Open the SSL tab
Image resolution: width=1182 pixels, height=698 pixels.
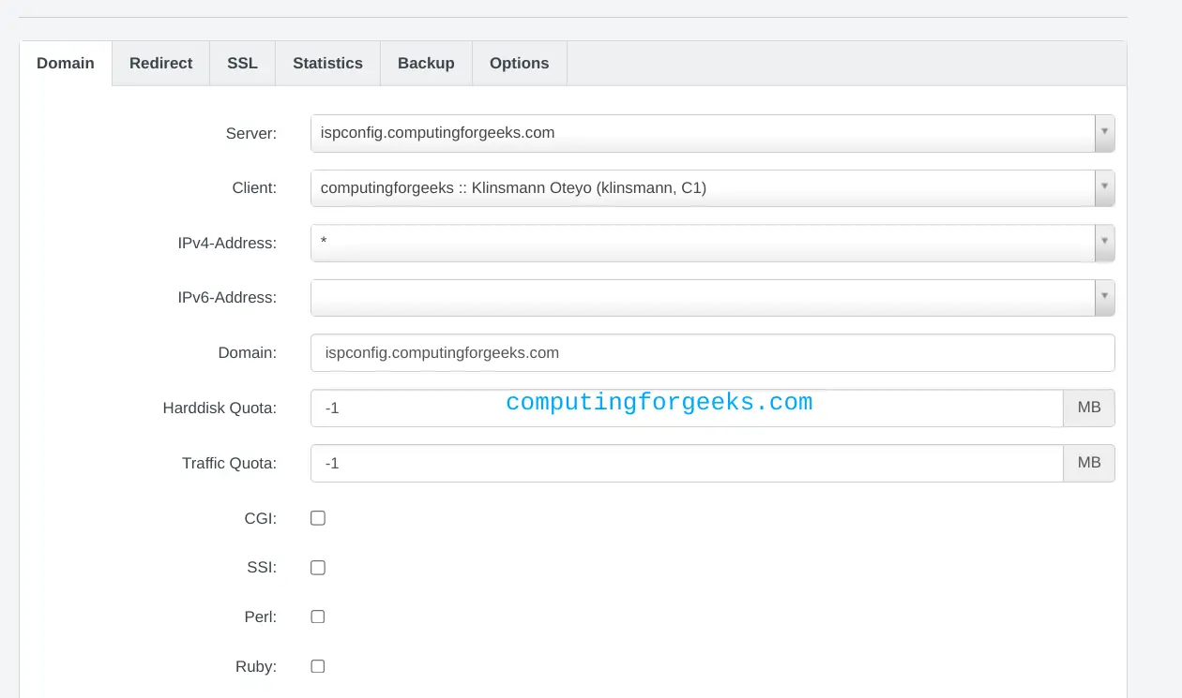coord(242,63)
